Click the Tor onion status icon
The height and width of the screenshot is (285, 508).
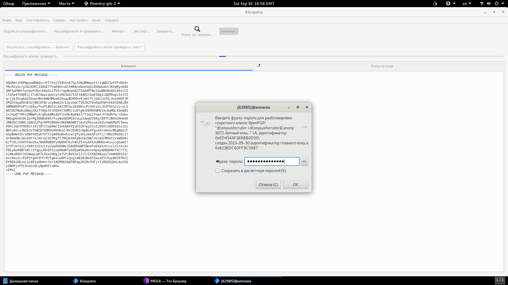[435, 4]
